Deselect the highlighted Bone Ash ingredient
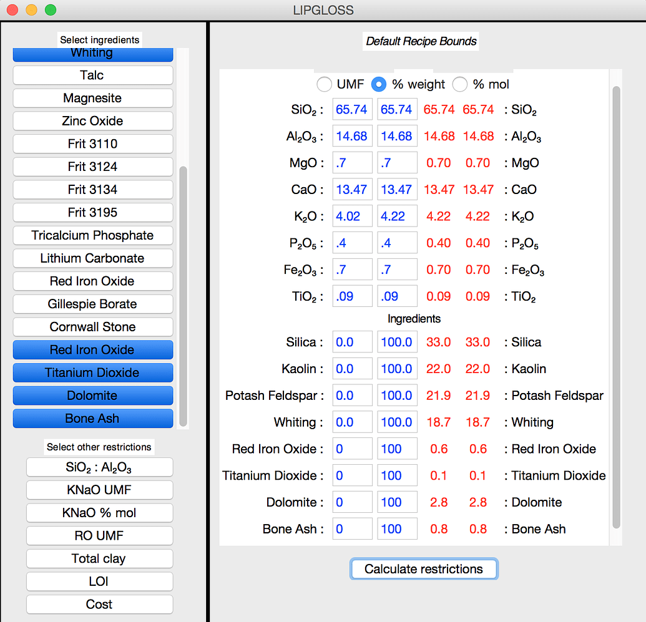 click(92, 419)
